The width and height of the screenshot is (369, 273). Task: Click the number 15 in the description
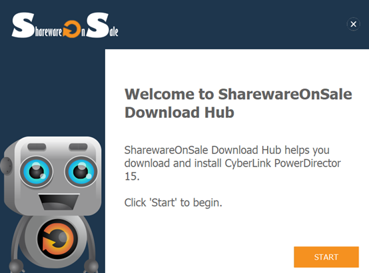[131, 176]
